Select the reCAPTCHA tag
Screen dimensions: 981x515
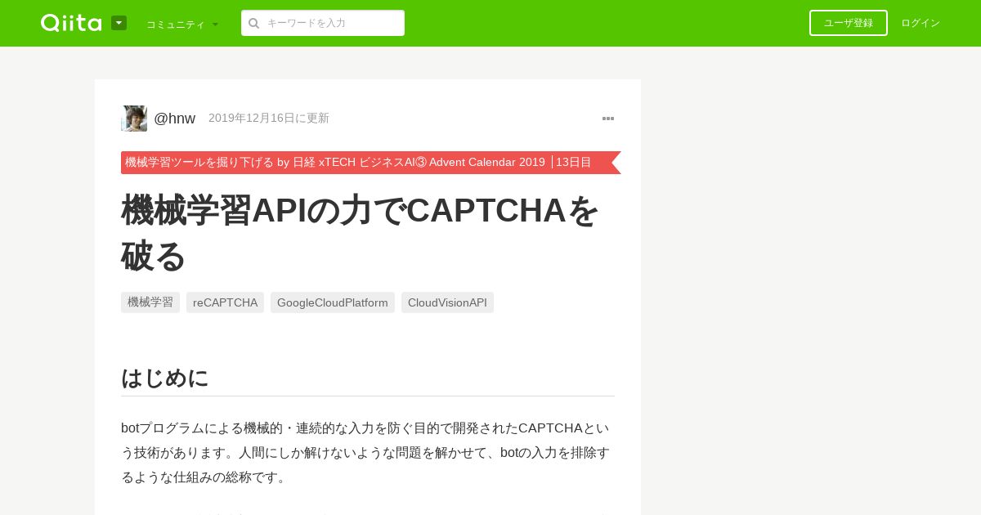point(225,302)
